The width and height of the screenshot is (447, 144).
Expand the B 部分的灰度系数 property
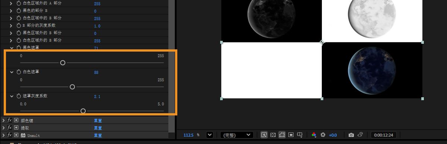[12, 26]
